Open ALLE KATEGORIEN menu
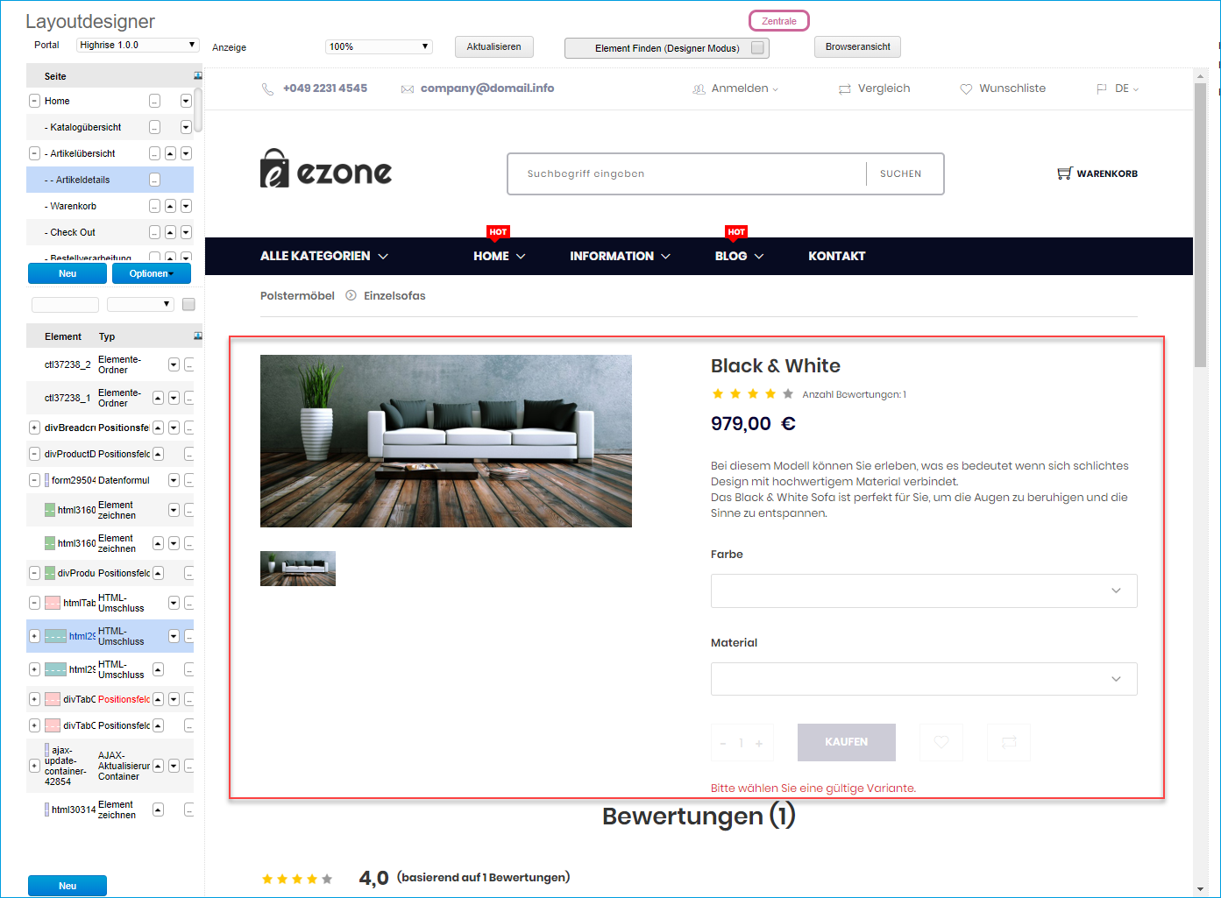The width and height of the screenshot is (1221, 898). click(324, 256)
